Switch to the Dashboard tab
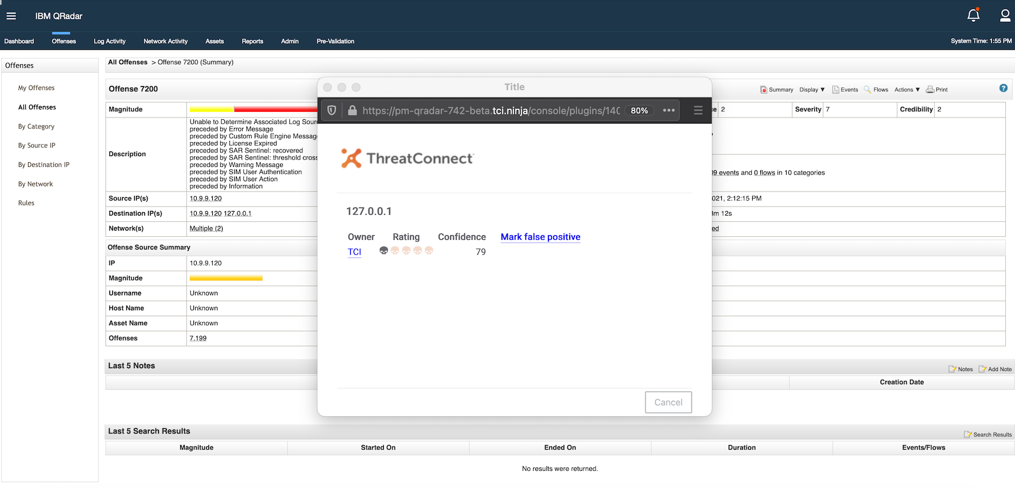 point(19,41)
